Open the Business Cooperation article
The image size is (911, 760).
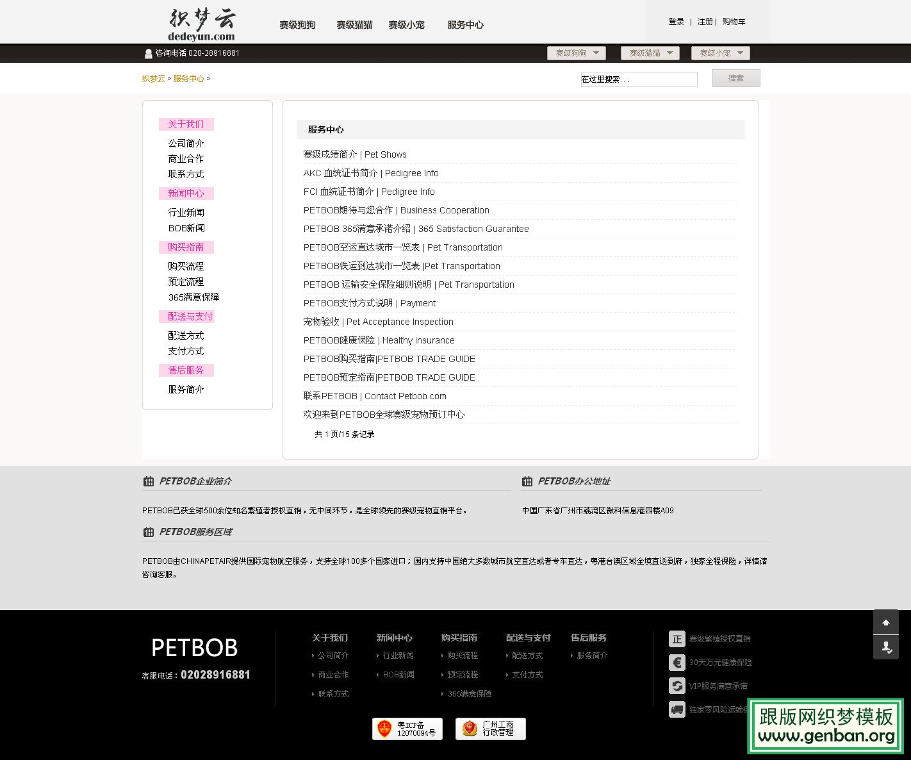click(397, 210)
